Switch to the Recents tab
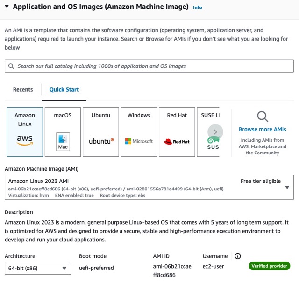The image size is (299, 284). [23, 89]
